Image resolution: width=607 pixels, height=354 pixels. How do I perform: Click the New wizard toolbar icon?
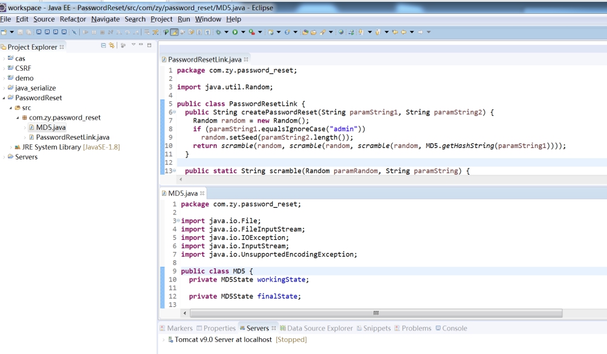click(x=4, y=32)
